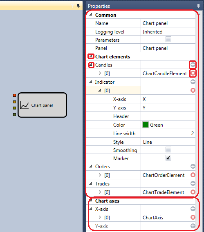Expand the Trades [0] item
Screen dimensions: 204x232
click(x=100, y=192)
